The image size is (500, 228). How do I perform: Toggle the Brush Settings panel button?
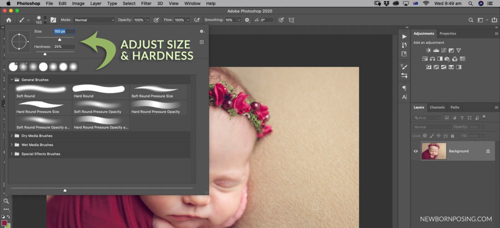(x=53, y=20)
